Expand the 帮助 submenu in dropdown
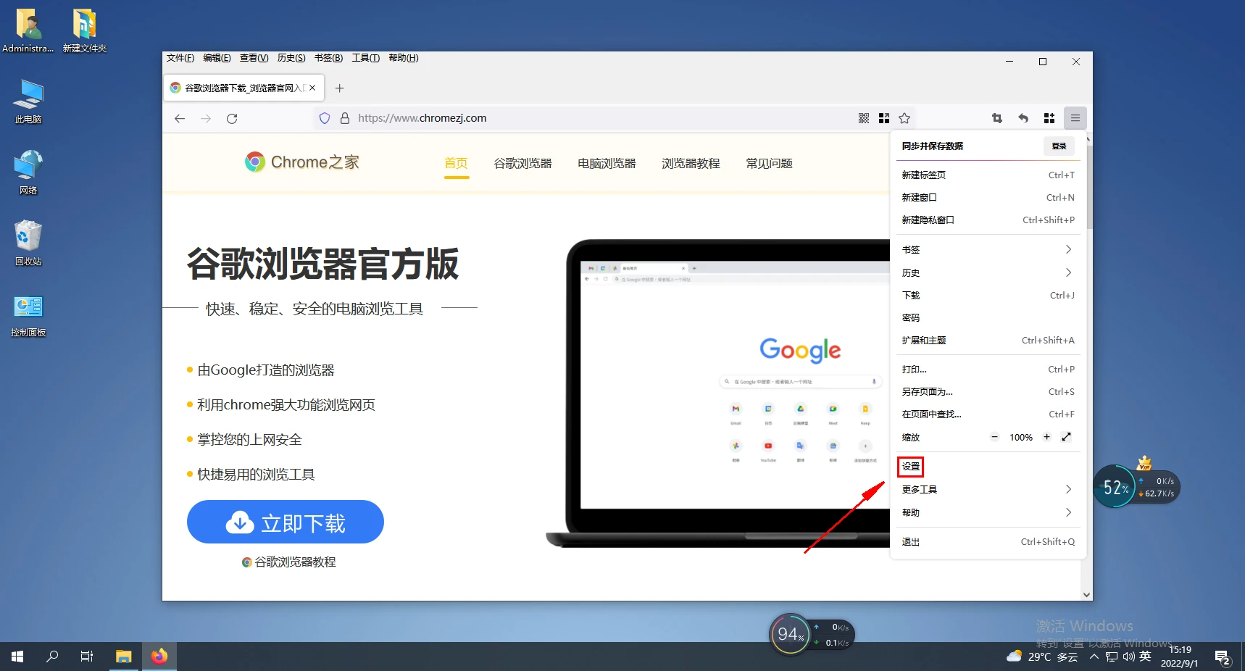 [988, 512]
